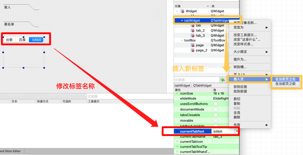Click the icon beside page_2
This screenshot has width=303, height=155.
[193, 50]
